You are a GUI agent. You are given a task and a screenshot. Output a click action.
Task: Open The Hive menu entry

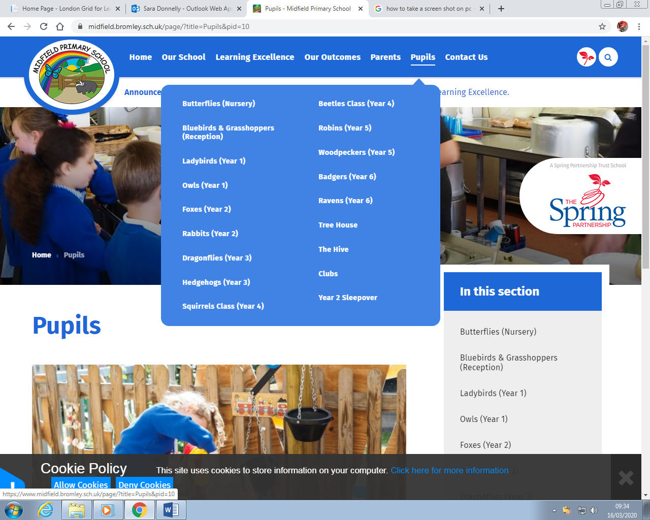334,249
